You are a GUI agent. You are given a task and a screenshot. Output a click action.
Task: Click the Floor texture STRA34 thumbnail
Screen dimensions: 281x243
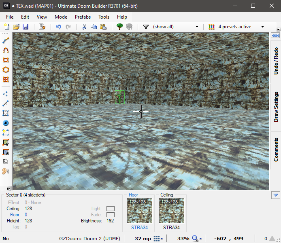point(139,210)
